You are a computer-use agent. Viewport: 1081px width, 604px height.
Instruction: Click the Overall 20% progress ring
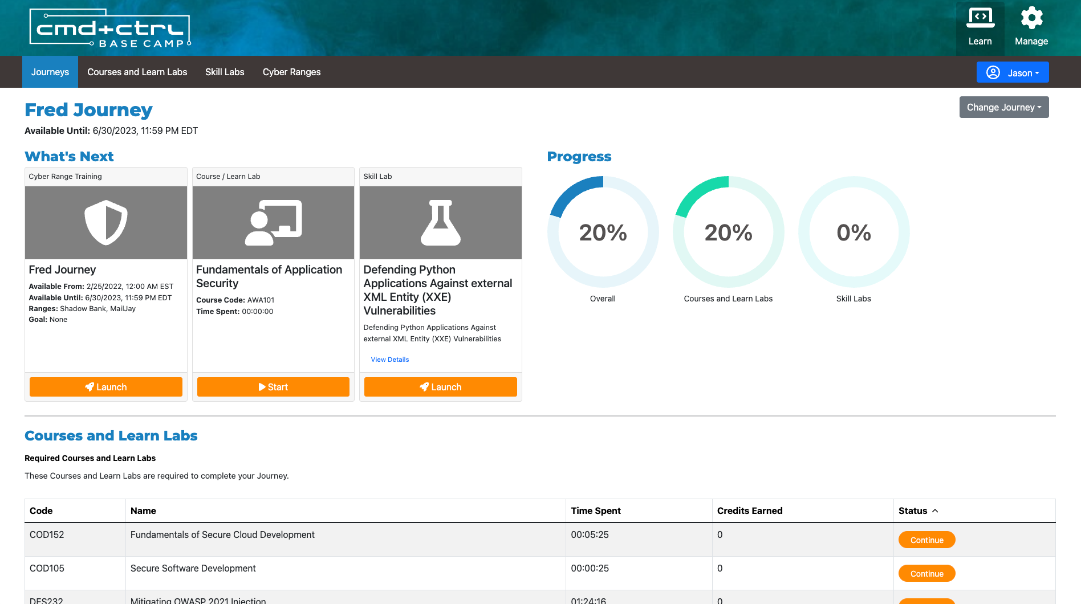603,232
